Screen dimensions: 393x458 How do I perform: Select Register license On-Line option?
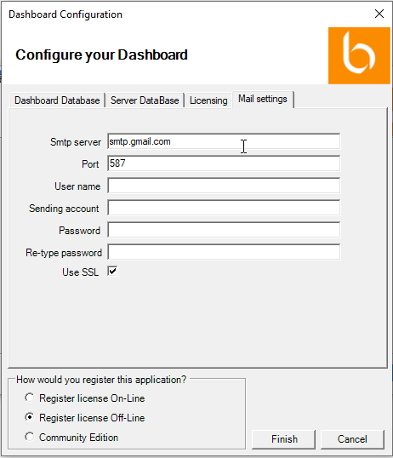(x=30, y=398)
